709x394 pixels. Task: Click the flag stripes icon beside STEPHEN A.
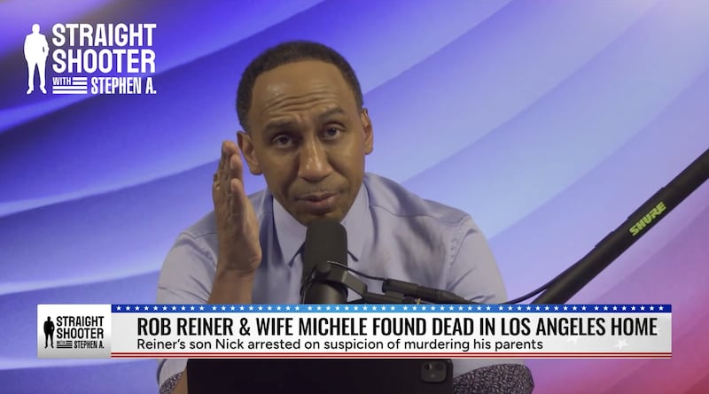(x=70, y=85)
